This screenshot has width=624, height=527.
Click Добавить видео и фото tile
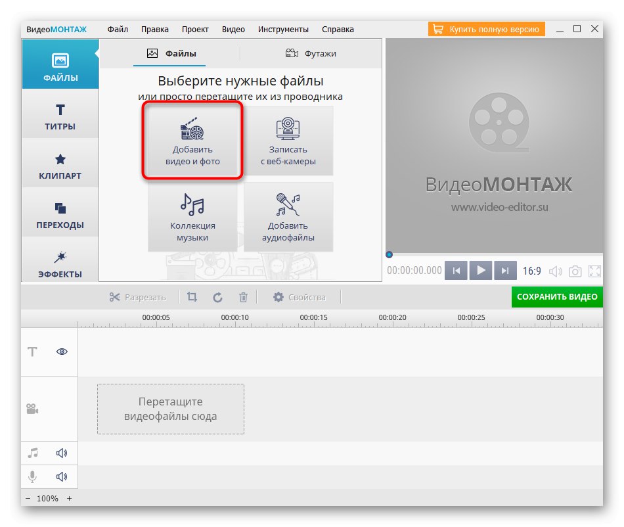tap(192, 141)
